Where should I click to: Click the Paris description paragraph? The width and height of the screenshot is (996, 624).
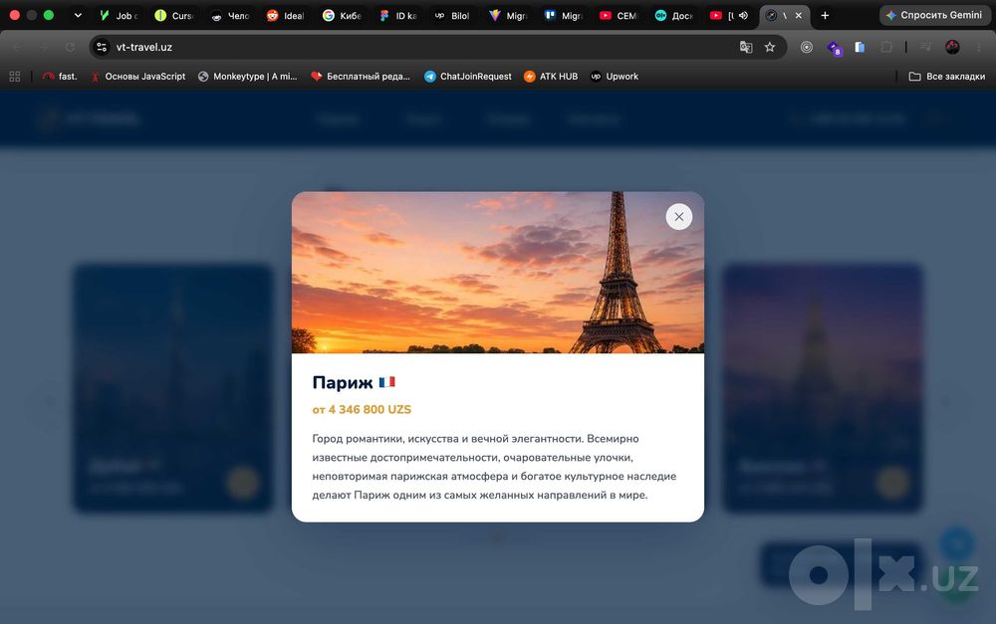(x=494, y=467)
